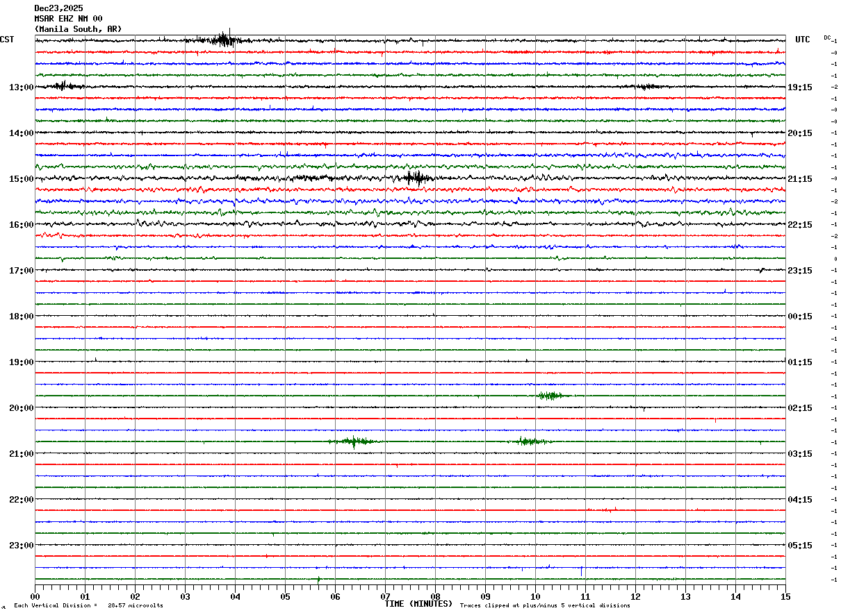This screenshot has height=615, width=841.
Task: Select the 18:00 CST row label
Action: click(22, 317)
